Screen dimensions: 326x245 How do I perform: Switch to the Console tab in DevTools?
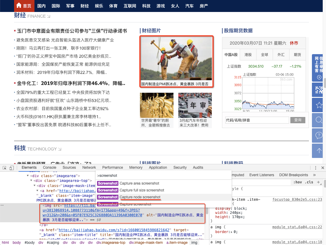click(49, 168)
